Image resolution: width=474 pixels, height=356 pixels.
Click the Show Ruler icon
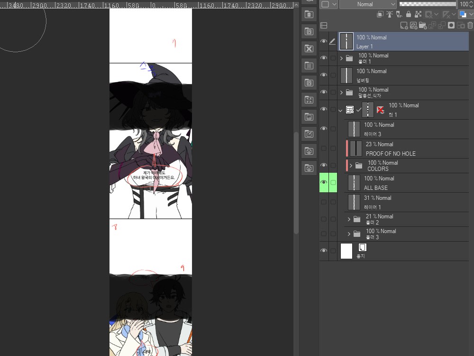click(x=446, y=14)
